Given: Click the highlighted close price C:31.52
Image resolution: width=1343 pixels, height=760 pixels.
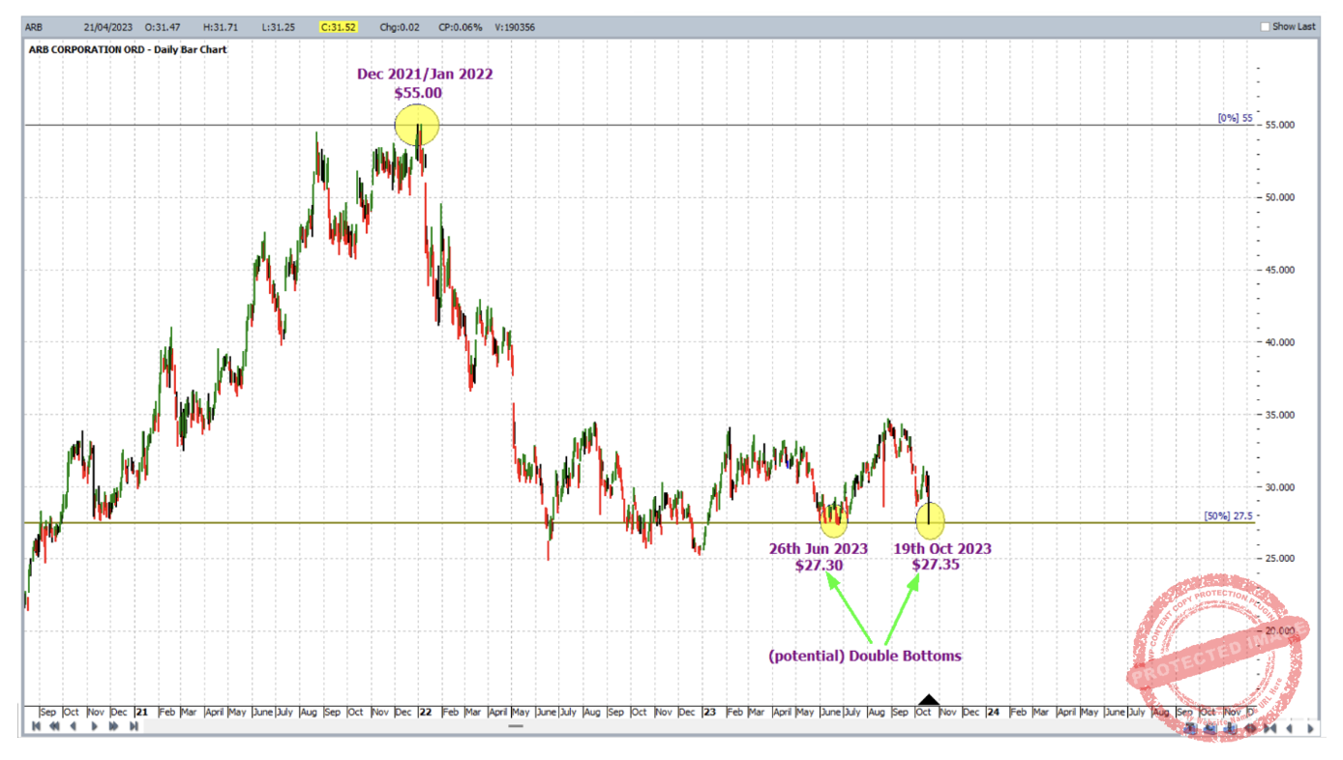Looking at the screenshot, I should point(339,27).
